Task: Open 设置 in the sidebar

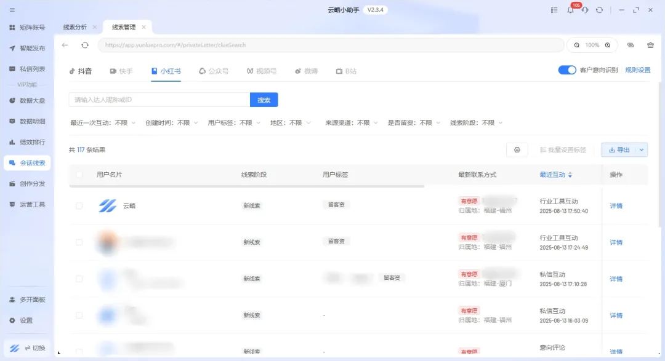Action: [21, 321]
